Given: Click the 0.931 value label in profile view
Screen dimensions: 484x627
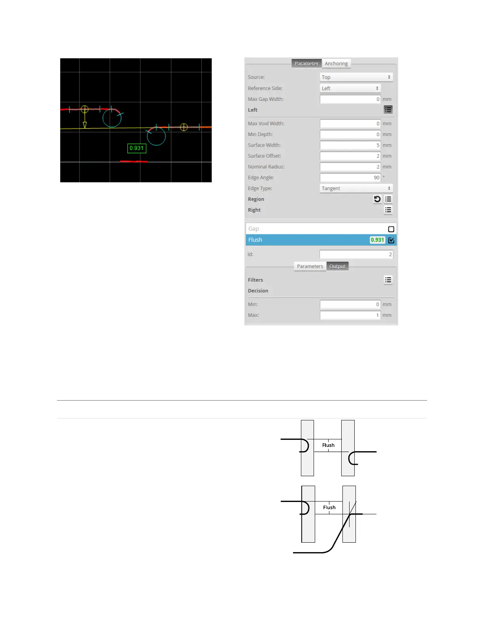Looking at the screenshot, I should (137, 148).
